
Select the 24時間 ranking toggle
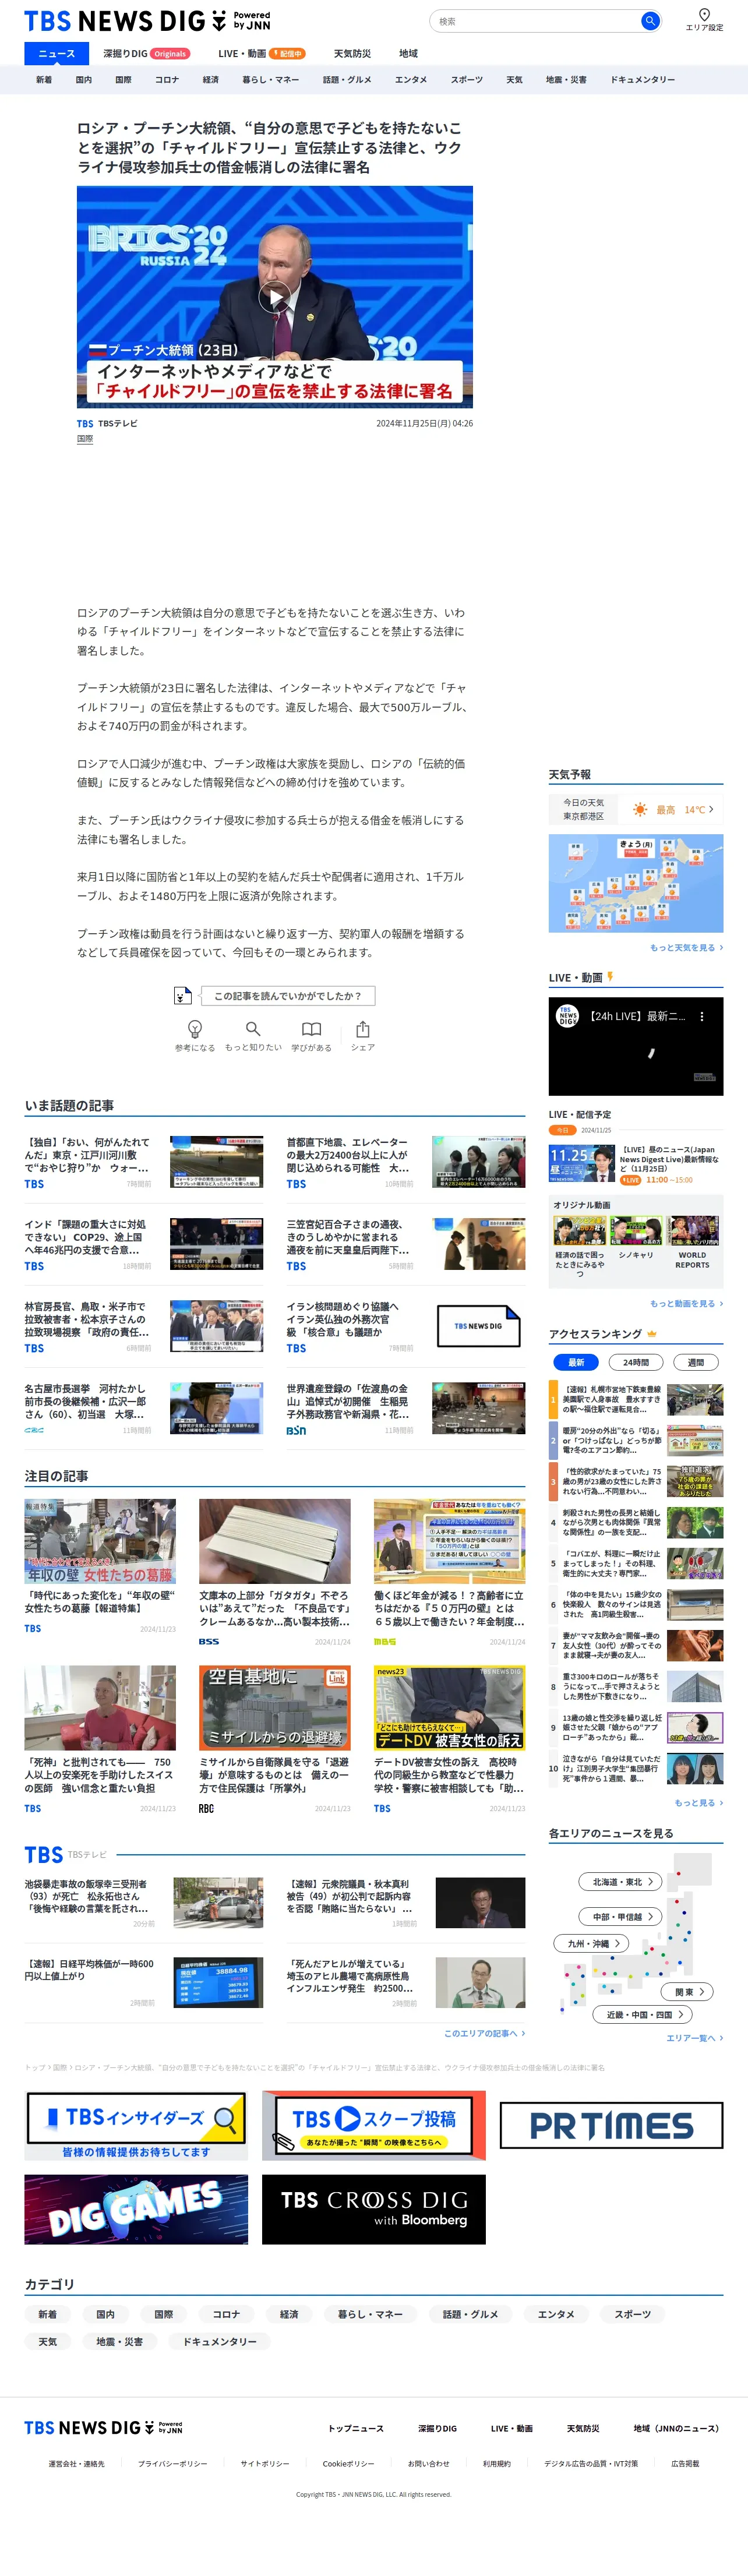636,1362
